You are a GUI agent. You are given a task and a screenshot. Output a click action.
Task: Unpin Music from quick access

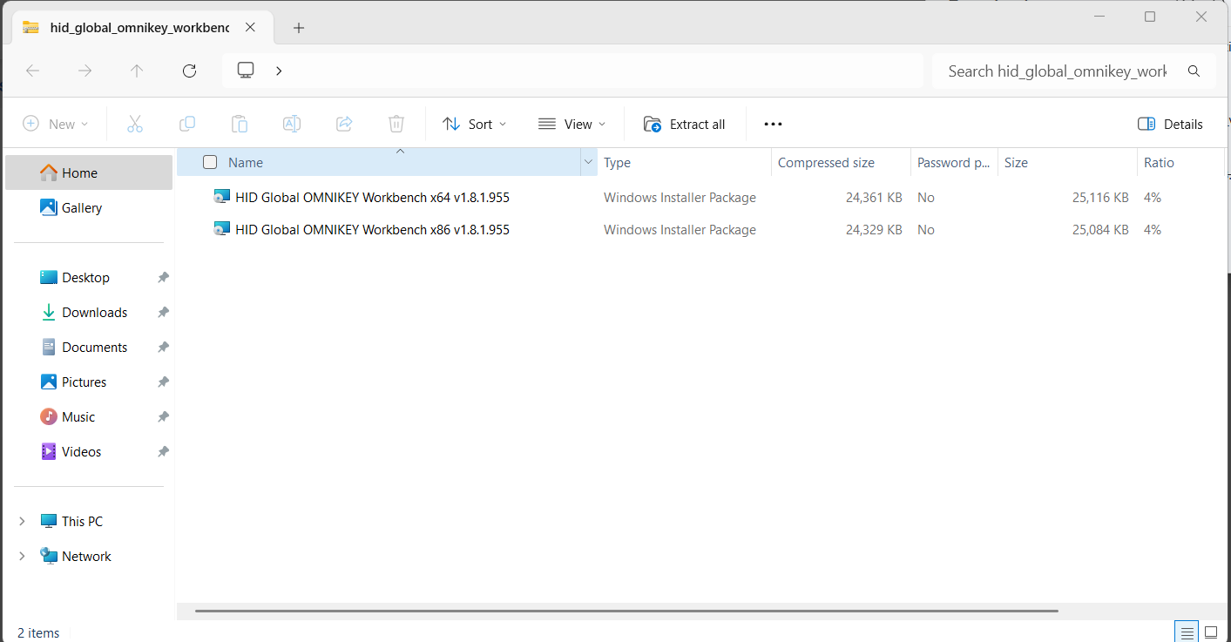[x=163, y=417]
